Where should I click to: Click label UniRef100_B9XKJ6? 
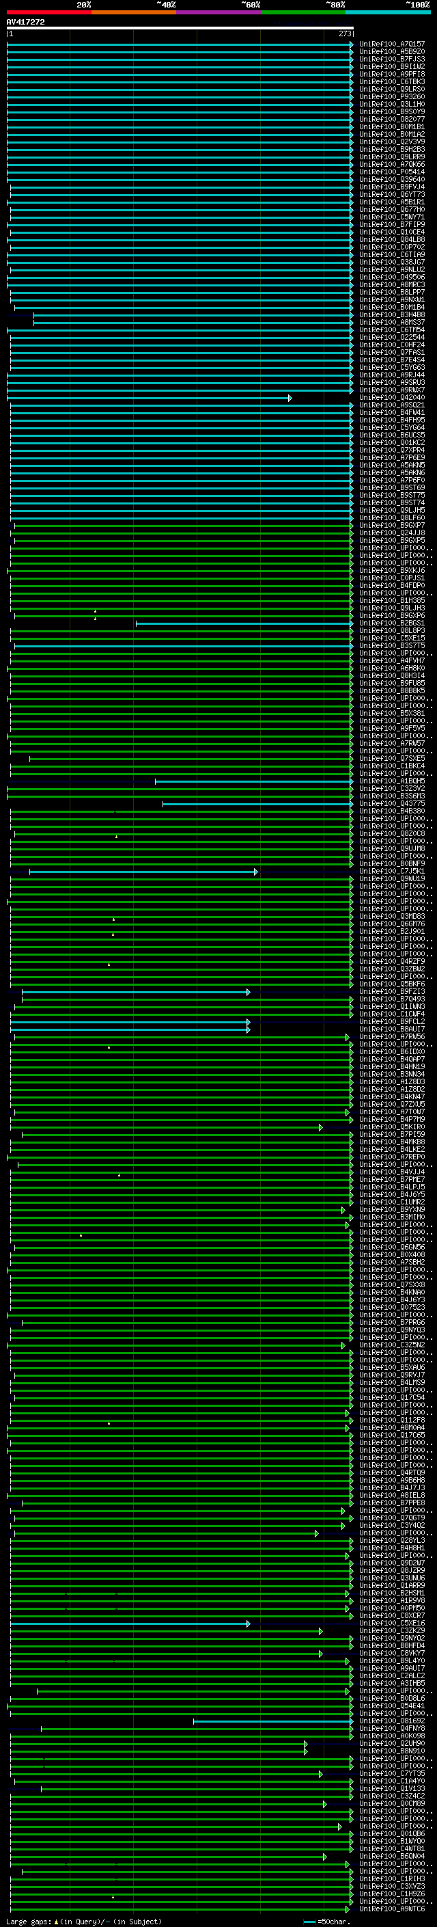[x=392, y=571]
